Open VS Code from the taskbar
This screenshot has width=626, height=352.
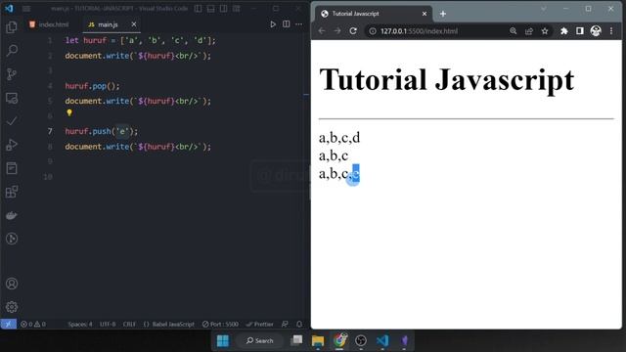click(x=382, y=340)
